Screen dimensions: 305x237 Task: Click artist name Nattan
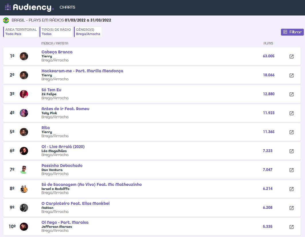point(47,207)
